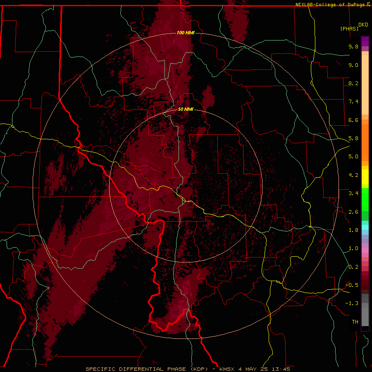This screenshot has width=372, height=372.
Task: Pick the pink segment of the color bar
Action: click(x=365, y=250)
